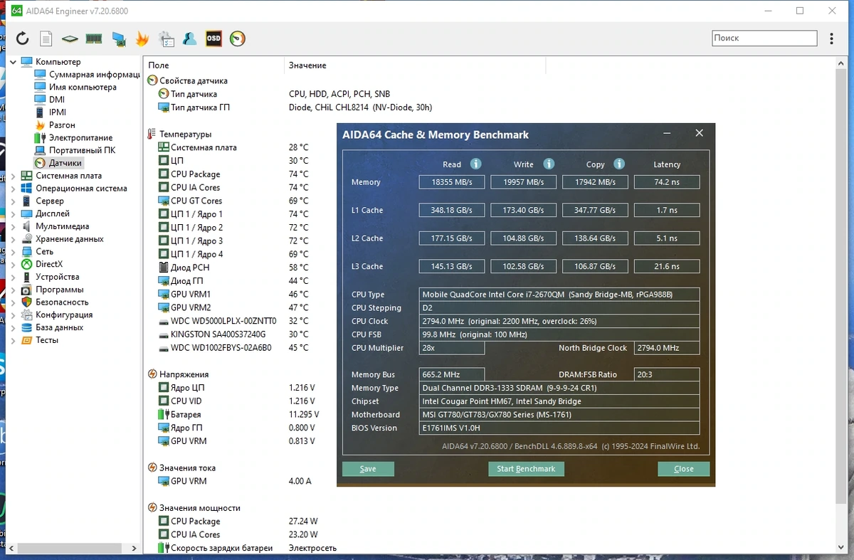The width and height of the screenshot is (854, 560).
Task: Expand the Программы tree node
Action: coord(13,290)
